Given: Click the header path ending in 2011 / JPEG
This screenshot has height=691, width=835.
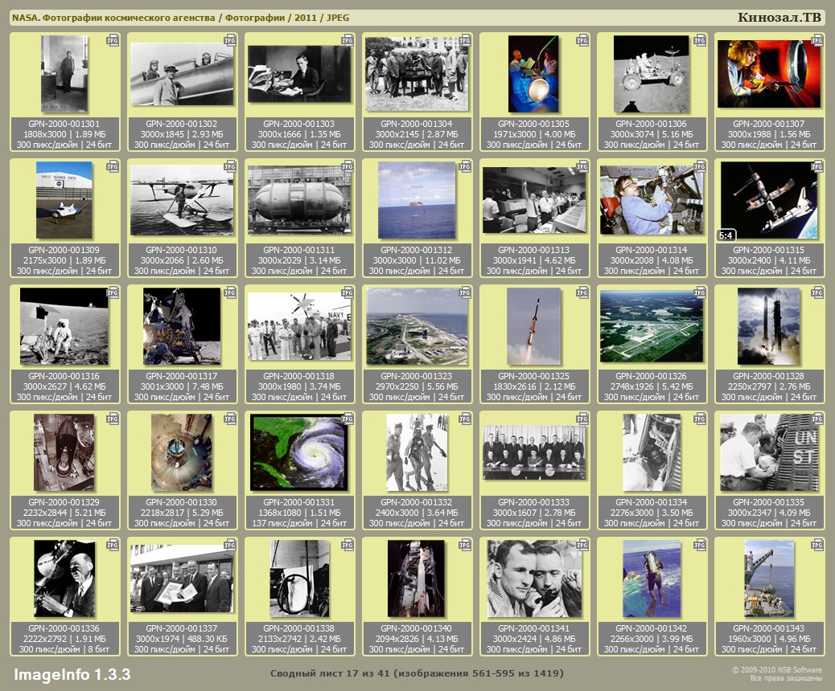Looking at the screenshot, I should (180, 18).
